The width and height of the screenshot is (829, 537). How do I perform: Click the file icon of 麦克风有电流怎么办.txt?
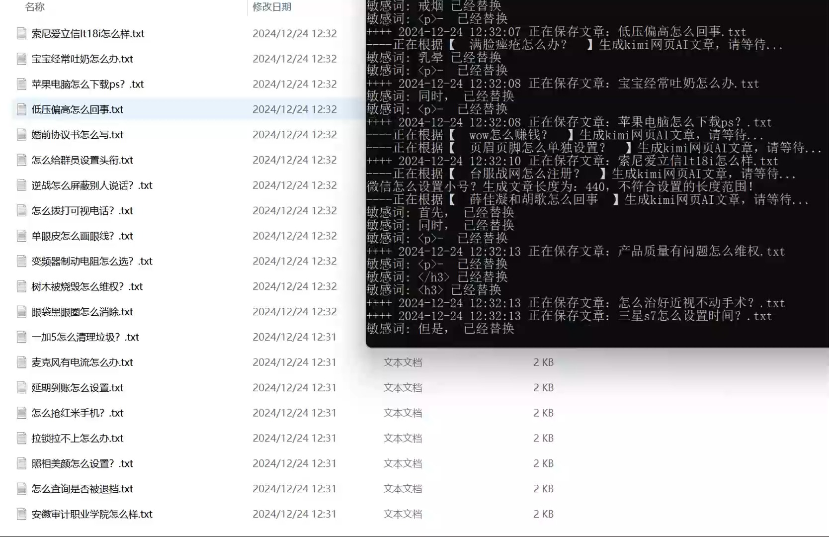pyautogui.click(x=21, y=362)
